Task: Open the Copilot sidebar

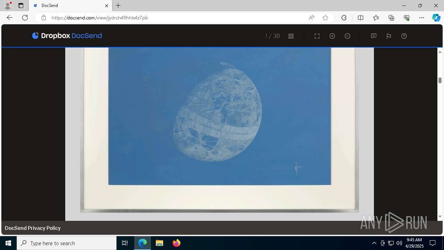Action: coord(436,18)
